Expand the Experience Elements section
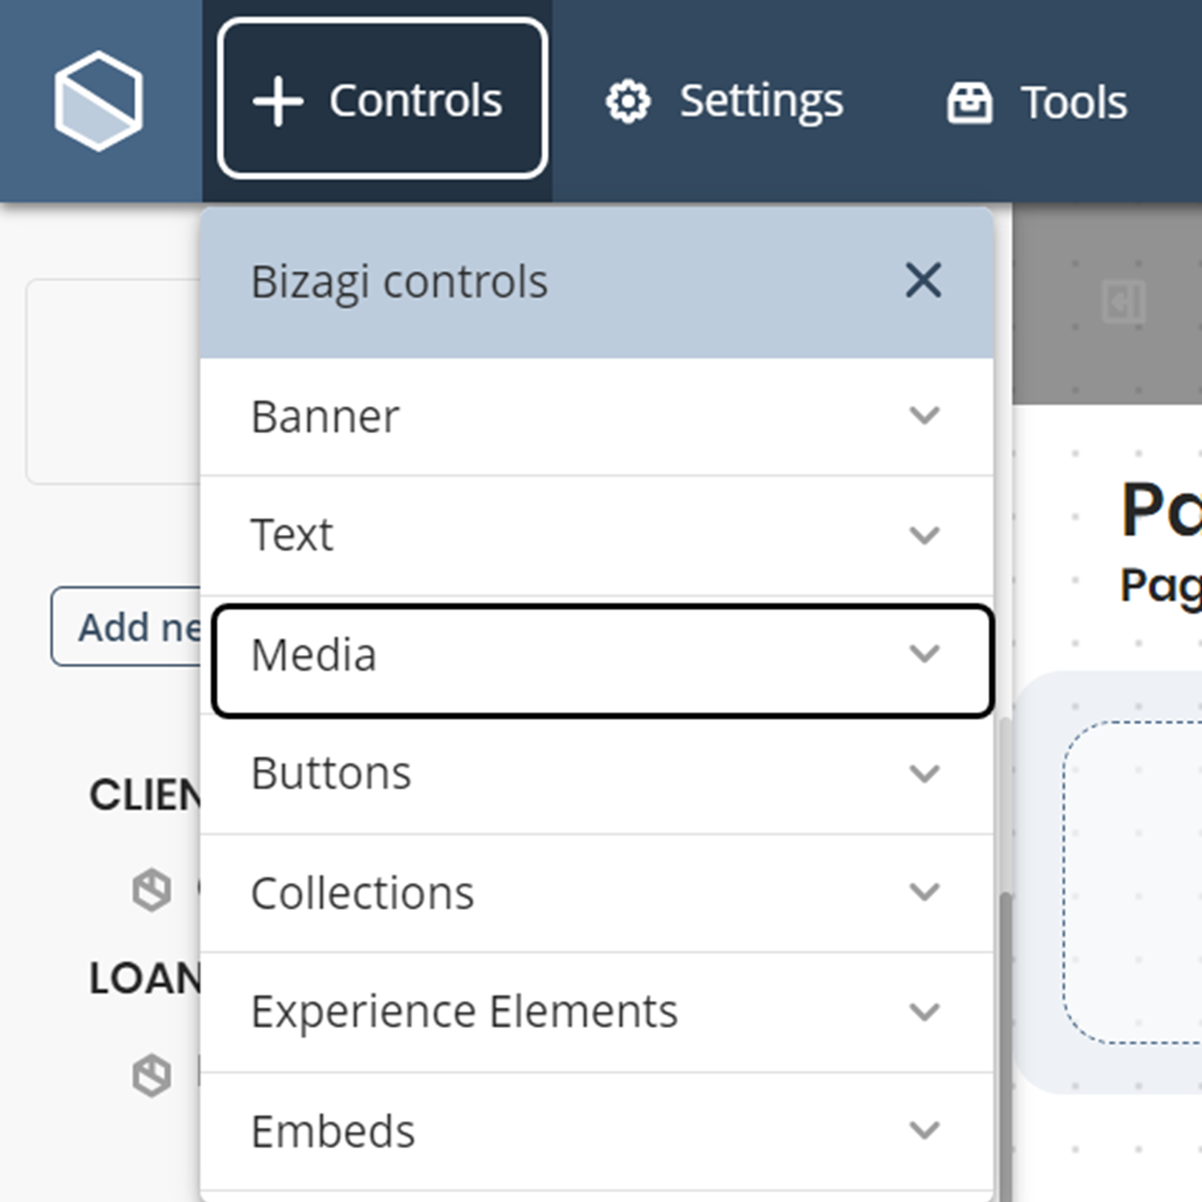 [597, 1012]
